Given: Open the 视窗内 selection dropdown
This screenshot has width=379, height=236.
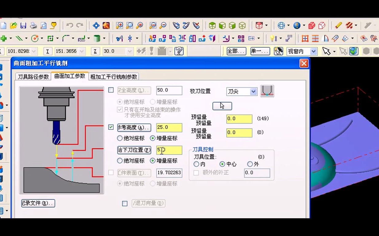Looking at the screenshot, I should point(313,51).
